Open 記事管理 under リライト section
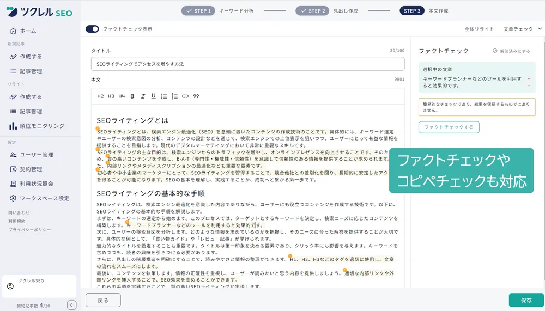 (26, 111)
